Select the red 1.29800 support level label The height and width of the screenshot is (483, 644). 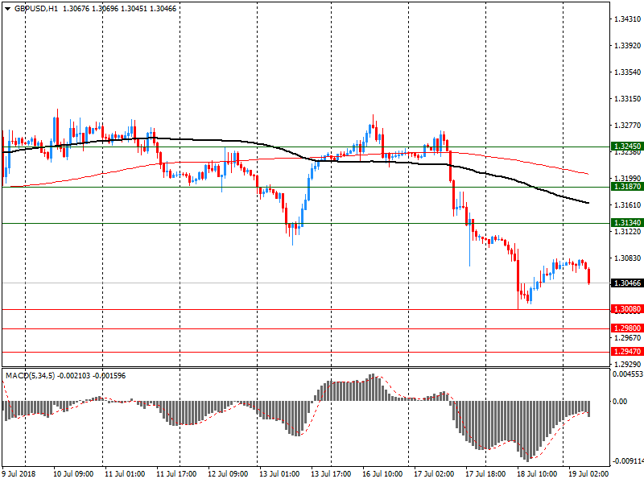[625, 328]
